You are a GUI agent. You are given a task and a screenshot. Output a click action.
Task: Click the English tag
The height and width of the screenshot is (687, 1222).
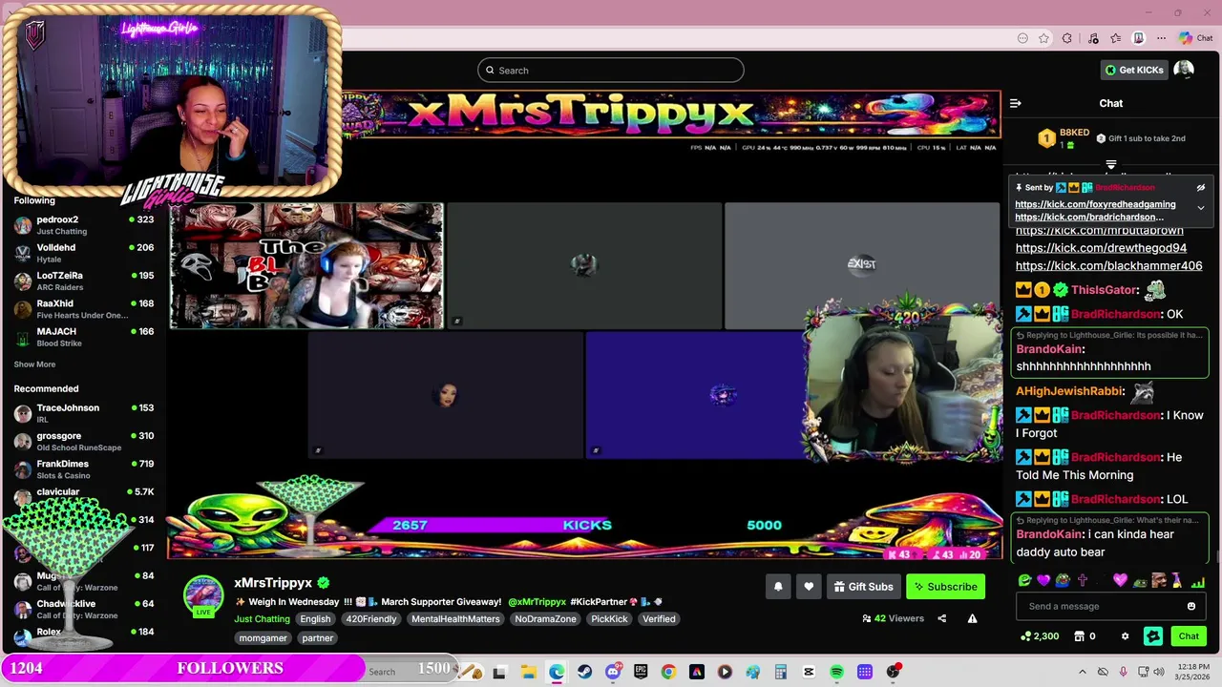pos(315,619)
